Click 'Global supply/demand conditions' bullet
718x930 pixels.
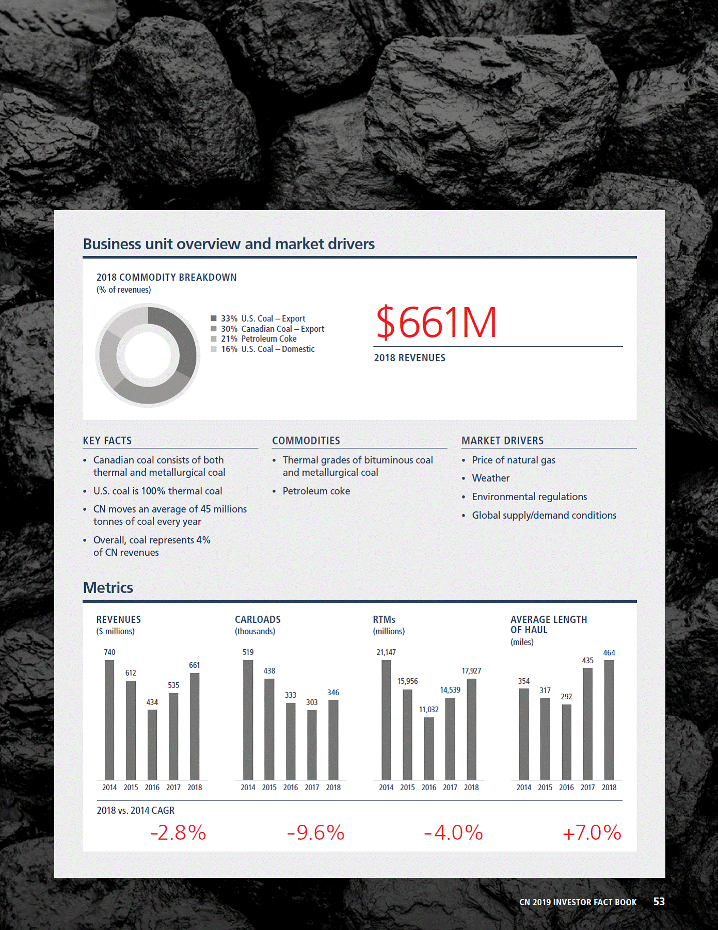click(544, 515)
